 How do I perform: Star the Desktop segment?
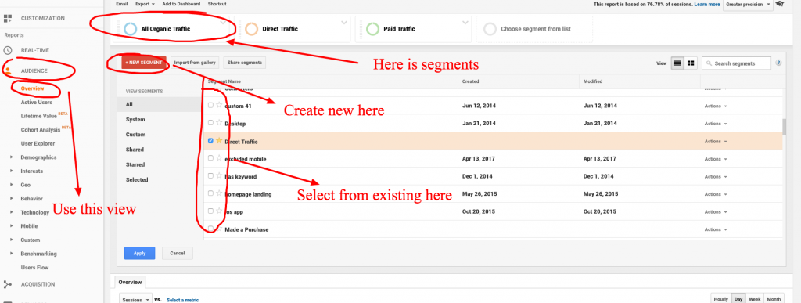pyautogui.click(x=219, y=123)
